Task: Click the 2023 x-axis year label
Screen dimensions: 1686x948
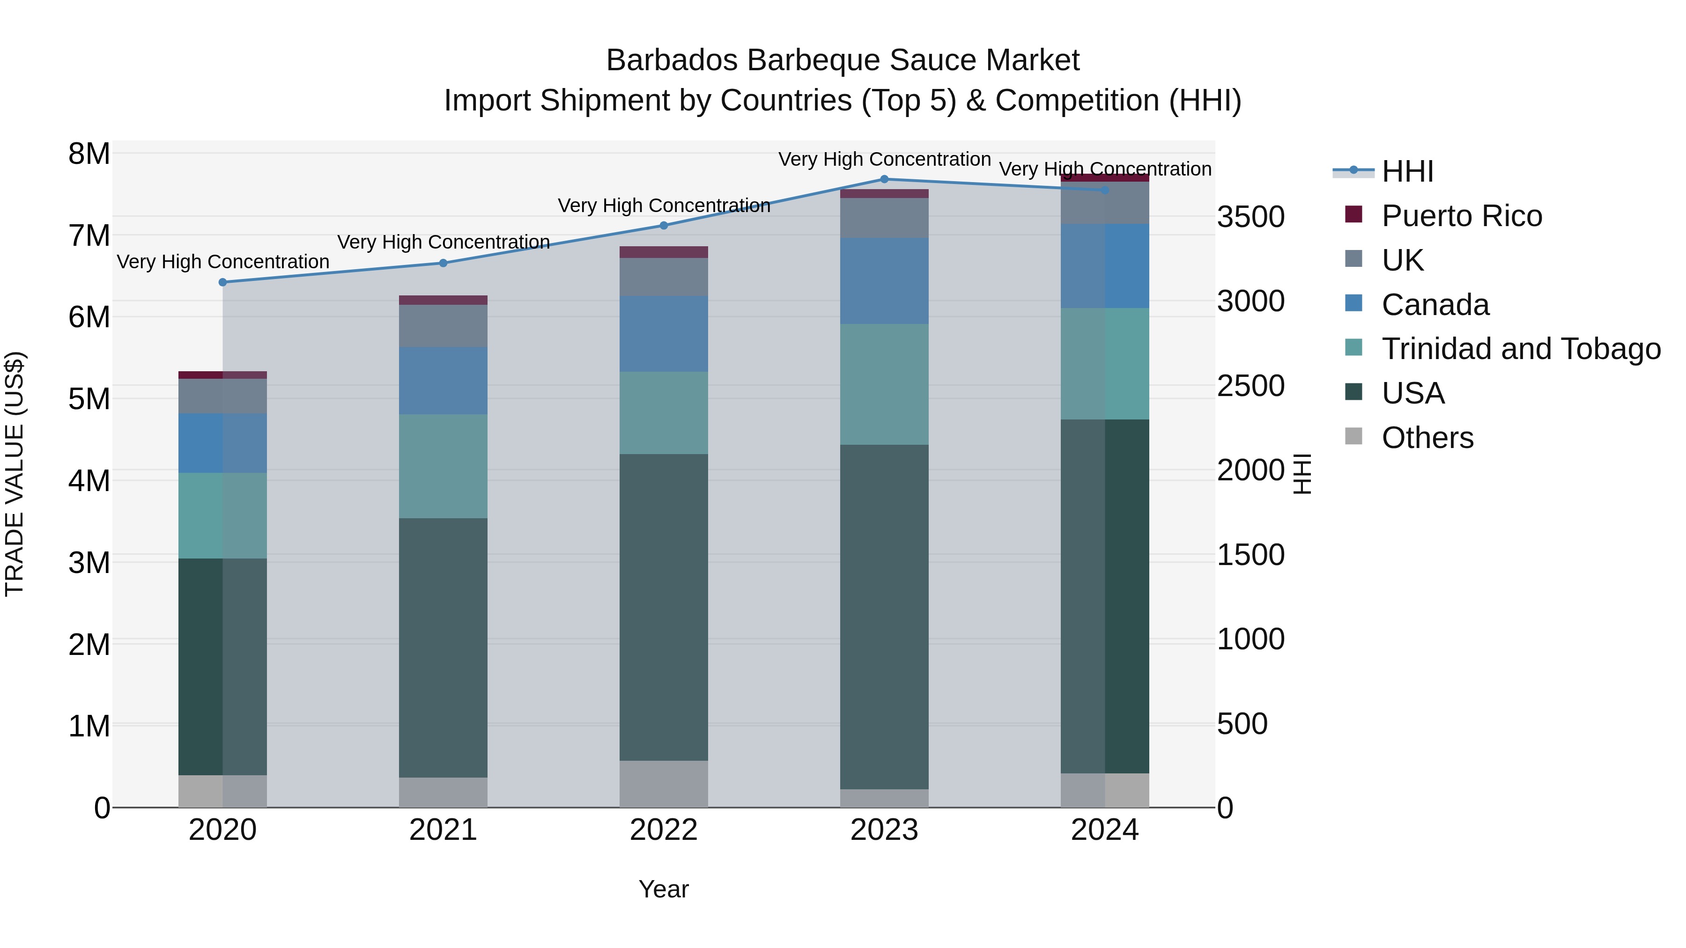Action: (x=884, y=830)
